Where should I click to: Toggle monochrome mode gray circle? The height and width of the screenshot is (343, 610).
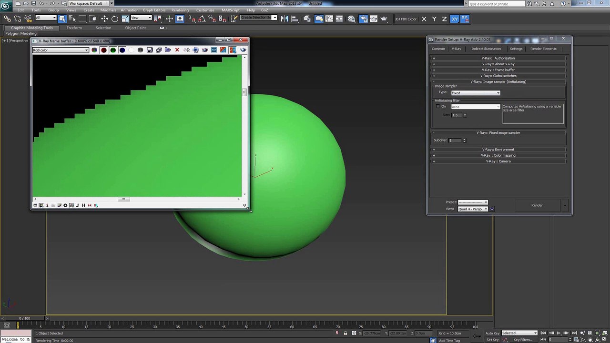(140, 50)
